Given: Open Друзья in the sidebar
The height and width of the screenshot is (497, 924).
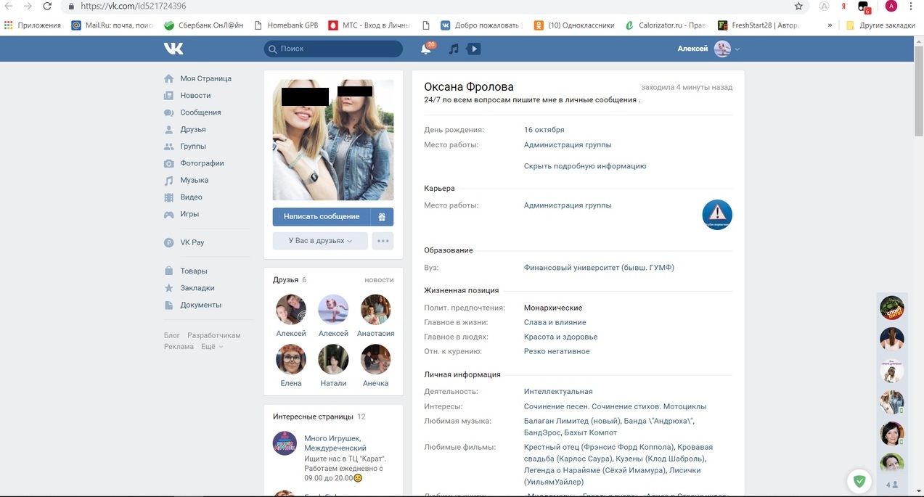Looking at the screenshot, I should [x=193, y=129].
